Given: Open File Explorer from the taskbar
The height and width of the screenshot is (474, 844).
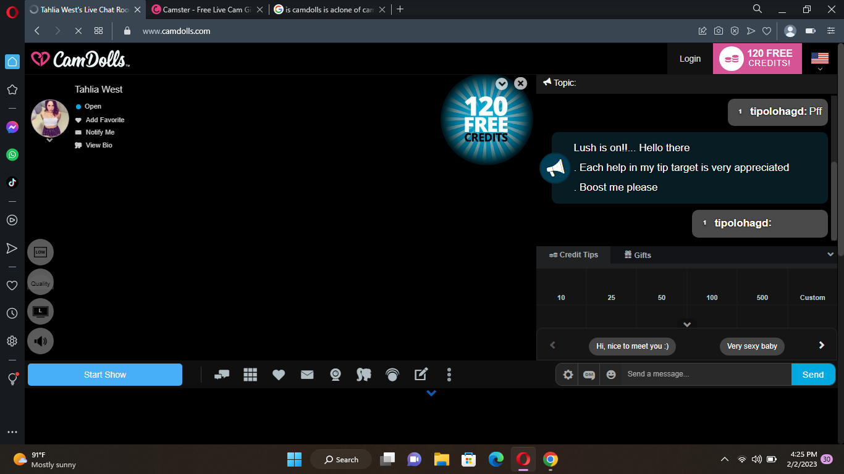Looking at the screenshot, I should (441, 459).
